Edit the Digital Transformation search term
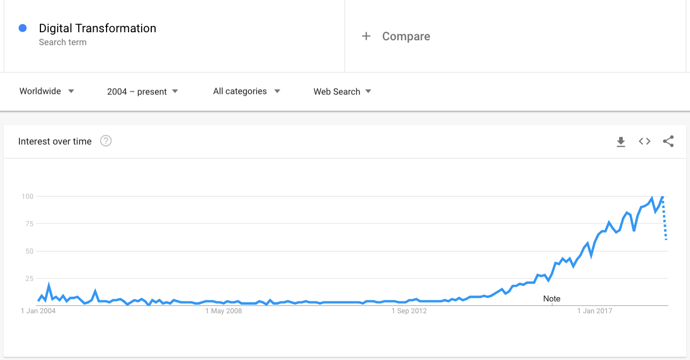This screenshot has height=360, width=690. pyautogui.click(x=97, y=28)
